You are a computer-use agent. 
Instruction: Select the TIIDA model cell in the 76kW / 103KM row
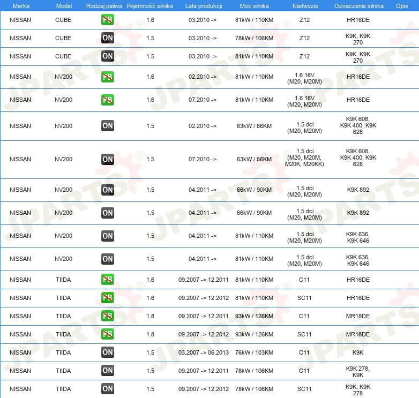[x=63, y=352]
